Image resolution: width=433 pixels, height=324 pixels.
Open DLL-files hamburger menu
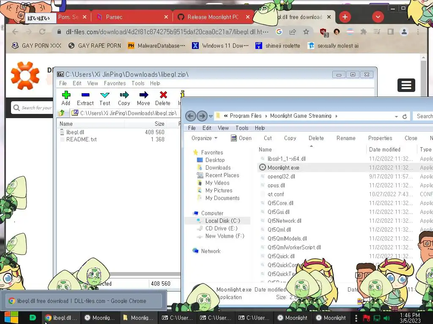(x=406, y=85)
